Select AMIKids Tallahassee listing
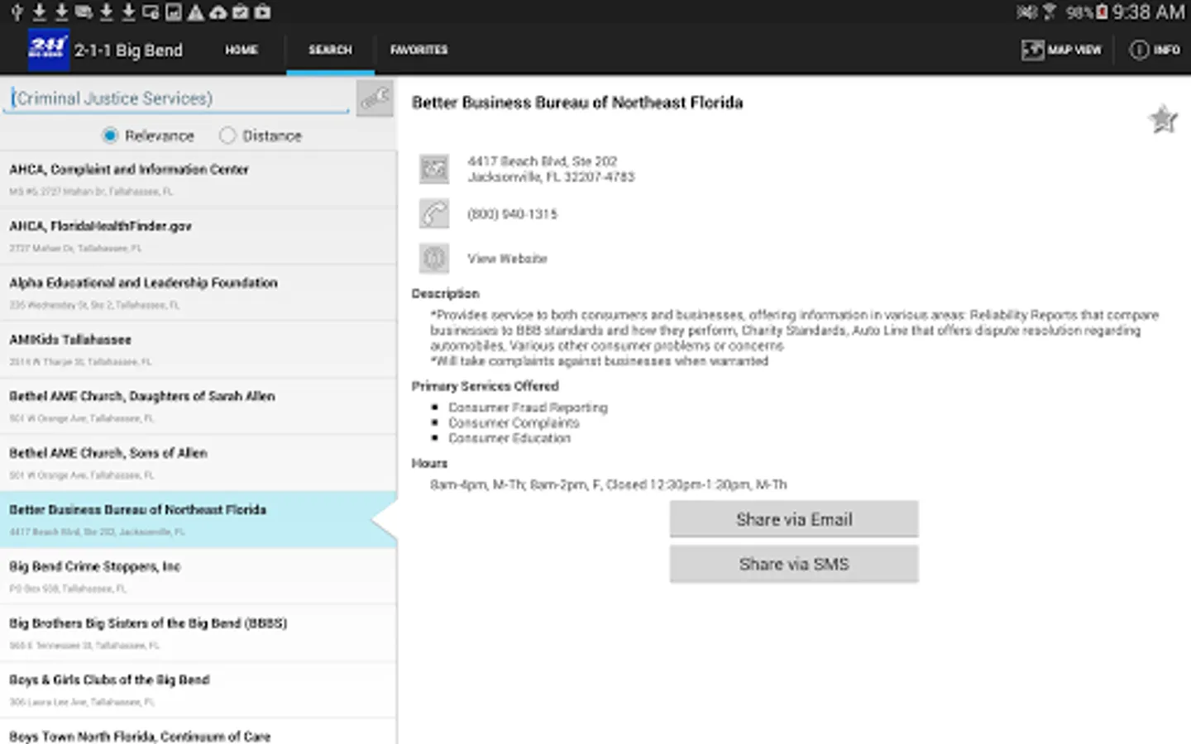The image size is (1191, 744). tap(198, 350)
